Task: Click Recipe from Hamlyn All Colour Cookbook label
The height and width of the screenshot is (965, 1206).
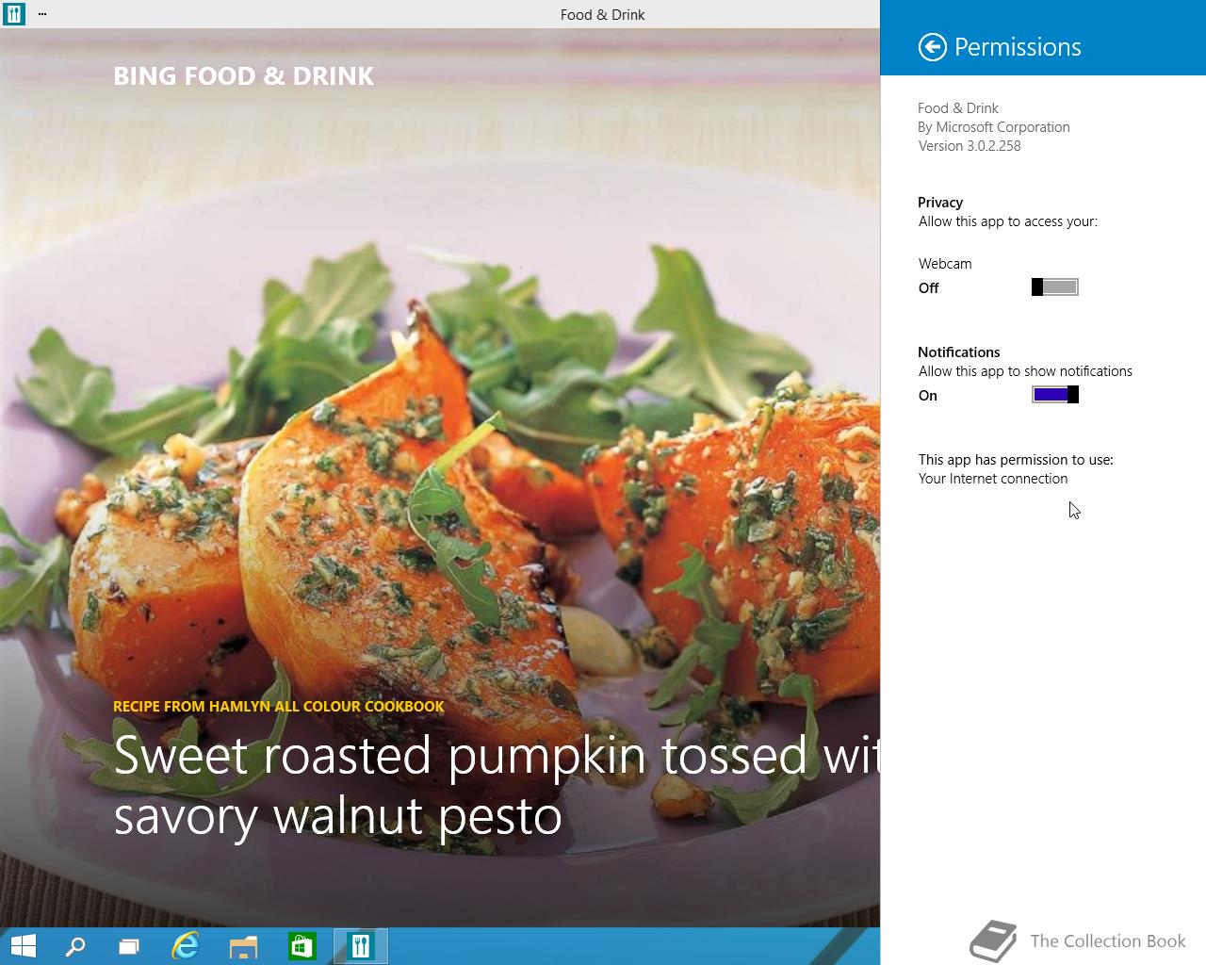Action: 279,706
